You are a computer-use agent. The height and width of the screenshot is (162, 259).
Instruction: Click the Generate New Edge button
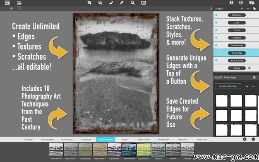click(x=228, y=86)
